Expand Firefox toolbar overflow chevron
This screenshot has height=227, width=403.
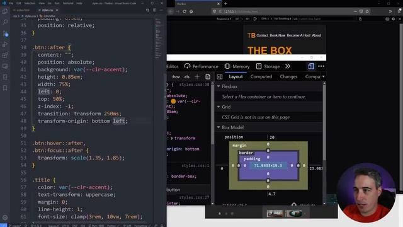pos(390,11)
